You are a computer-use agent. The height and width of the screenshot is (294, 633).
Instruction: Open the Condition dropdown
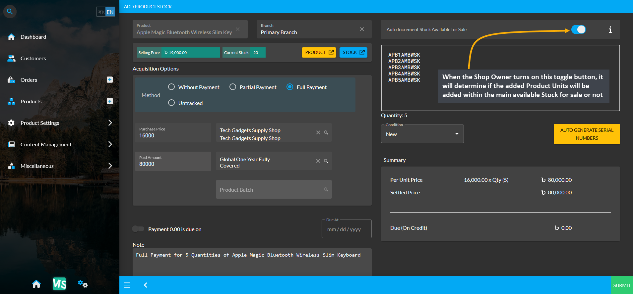pyautogui.click(x=422, y=134)
